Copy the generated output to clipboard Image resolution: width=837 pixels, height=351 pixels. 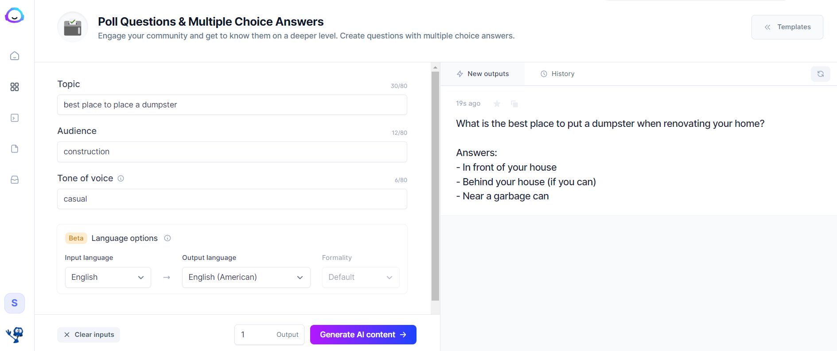point(514,103)
